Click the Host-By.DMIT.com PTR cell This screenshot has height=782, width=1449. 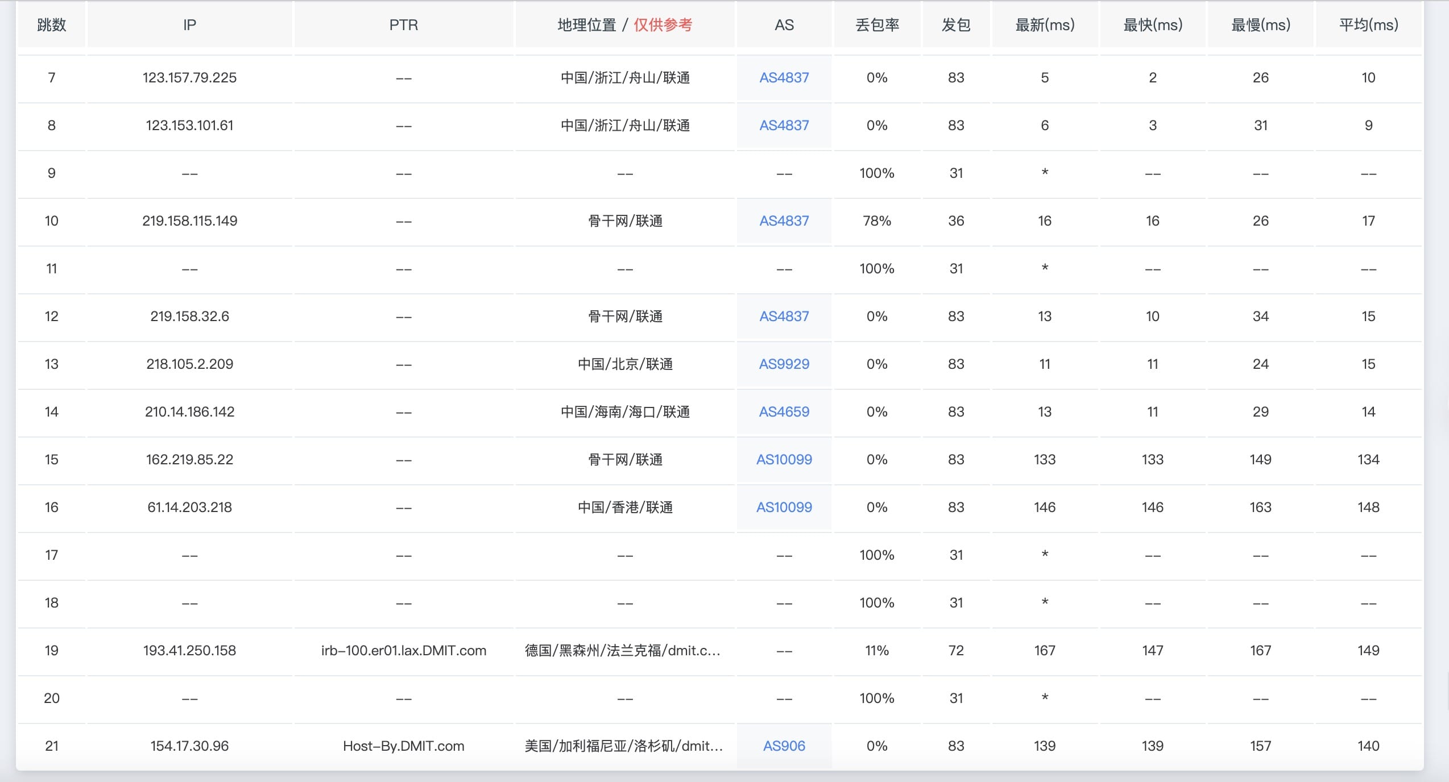403,746
